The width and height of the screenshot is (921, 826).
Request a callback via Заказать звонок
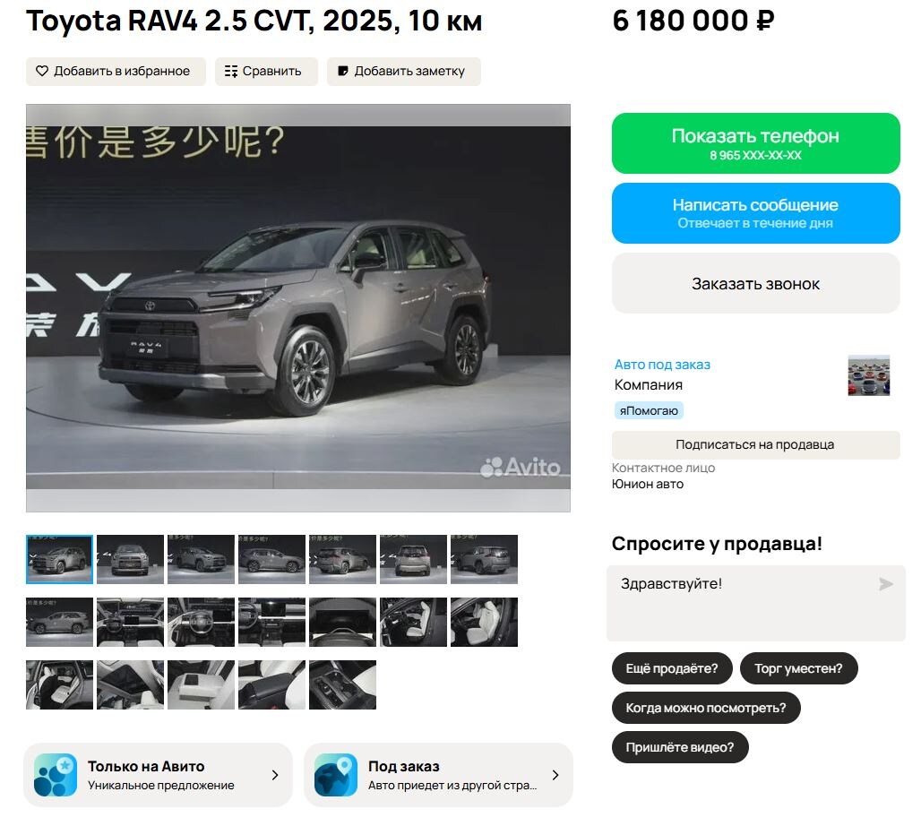[x=755, y=283]
